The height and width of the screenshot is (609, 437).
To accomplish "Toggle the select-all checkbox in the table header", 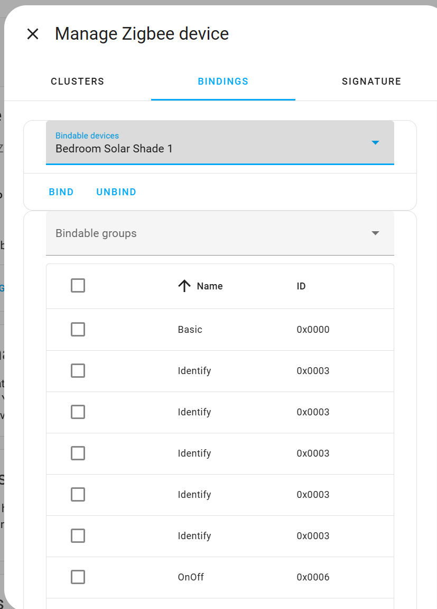I will (78, 285).
